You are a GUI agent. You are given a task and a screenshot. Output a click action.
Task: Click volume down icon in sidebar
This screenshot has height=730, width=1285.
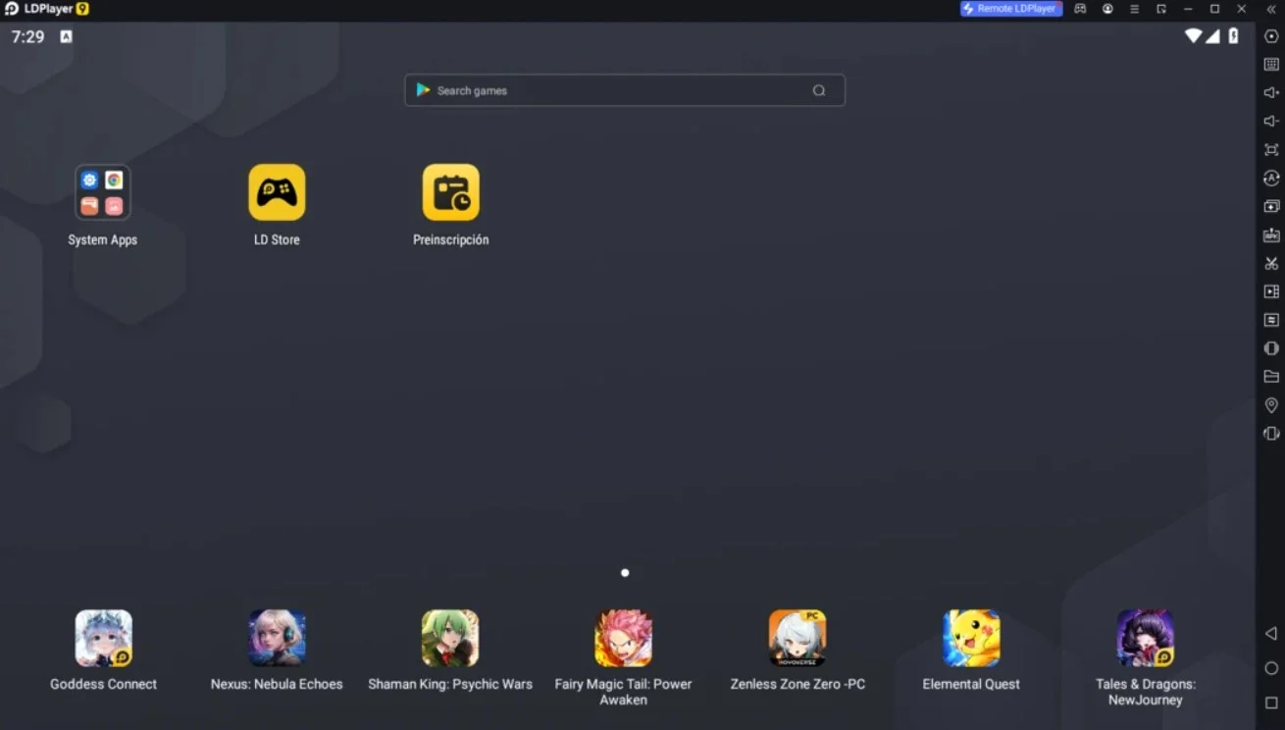[1271, 121]
